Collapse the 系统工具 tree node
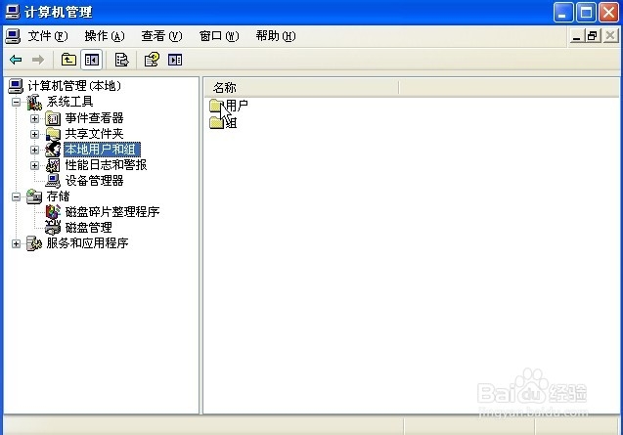This screenshot has width=623, height=435. 16,103
